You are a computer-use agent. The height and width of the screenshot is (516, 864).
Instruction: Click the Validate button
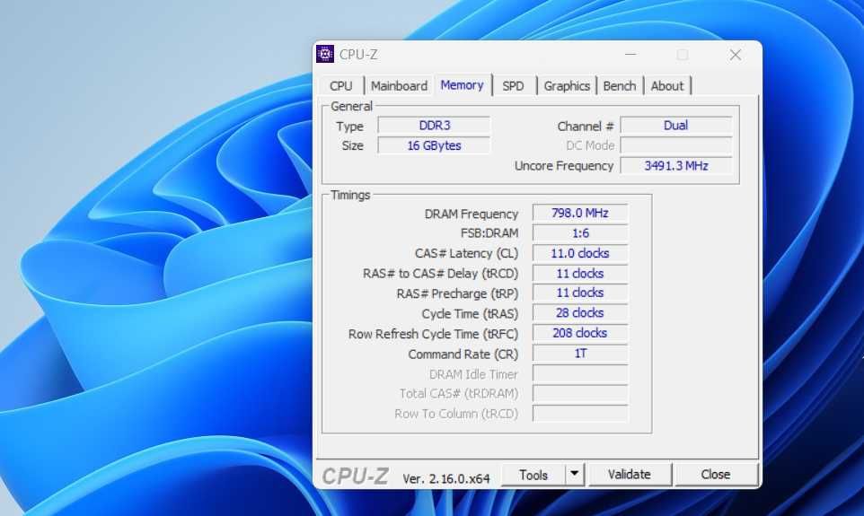pyautogui.click(x=630, y=474)
